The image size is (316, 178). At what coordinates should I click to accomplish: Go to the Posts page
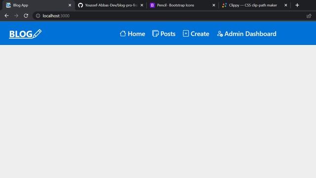pyautogui.click(x=164, y=34)
